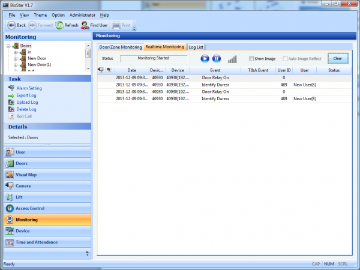Open the Visual Map sidebar section
Image resolution: width=360 pixels, height=270 pixels.
[27, 175]
